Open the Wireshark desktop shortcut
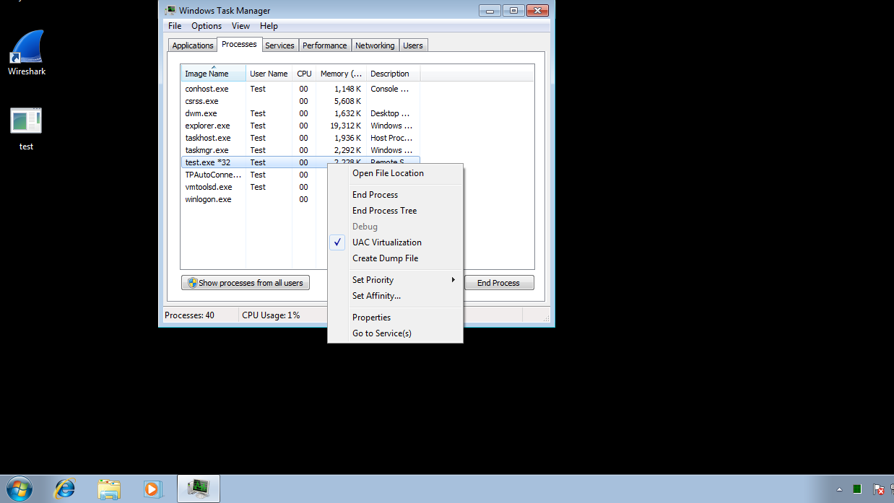Image resolution: width=894 pixels, height=503 pixels. [27, 52]
